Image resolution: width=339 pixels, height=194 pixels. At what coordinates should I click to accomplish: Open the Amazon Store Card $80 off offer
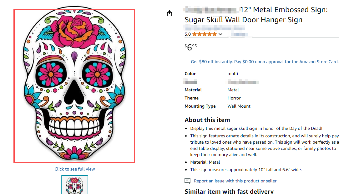[x=265, y=62]
